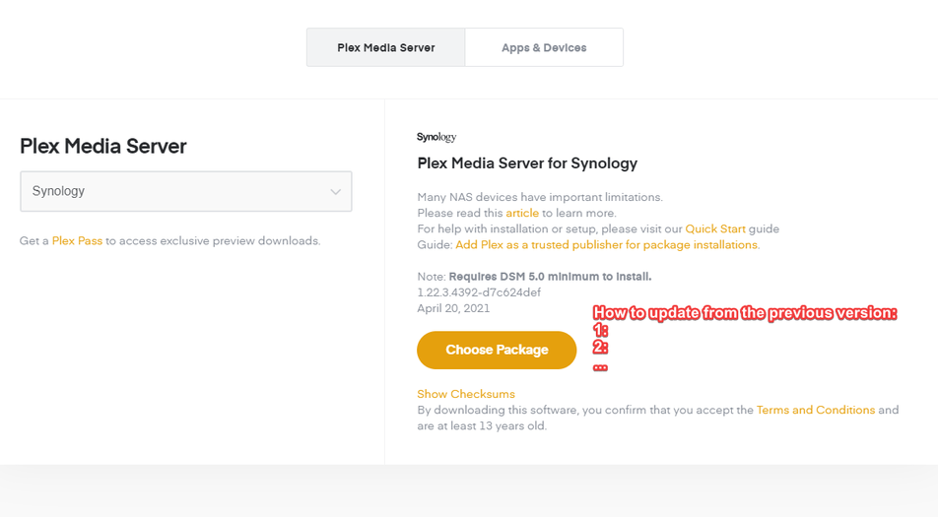Open the Apps & Devices tab

click(x=544, y=47)
